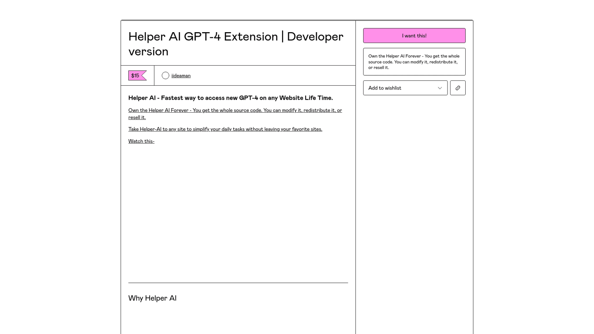Open the iideaman seller profile link

(180, 75)
